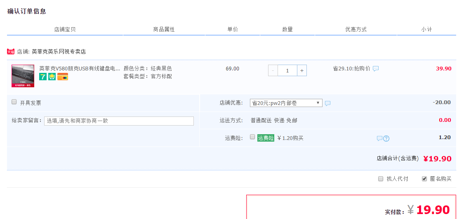Click the orange credit card badge
This screenshot has width=471, height=219.
point(63,77)
